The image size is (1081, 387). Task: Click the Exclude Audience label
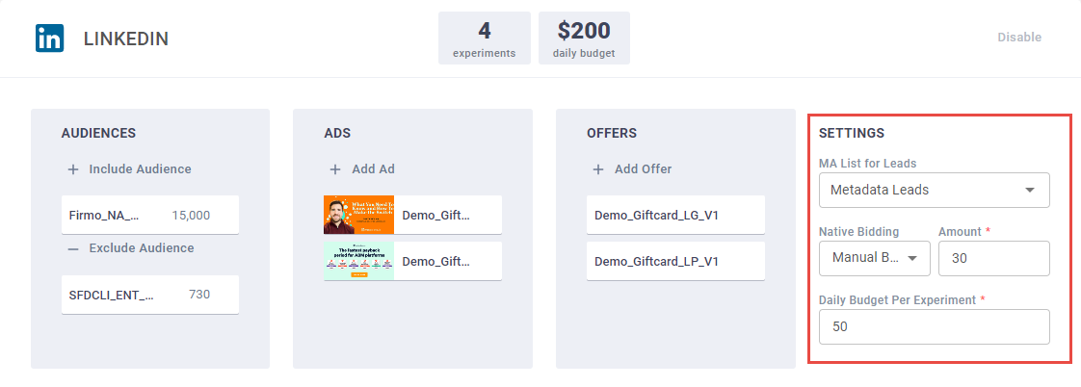[140, 248]
